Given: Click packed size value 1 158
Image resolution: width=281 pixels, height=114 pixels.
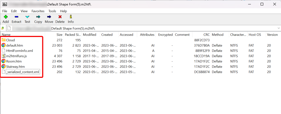Looking at the screenshot, I should pos(77,56).
